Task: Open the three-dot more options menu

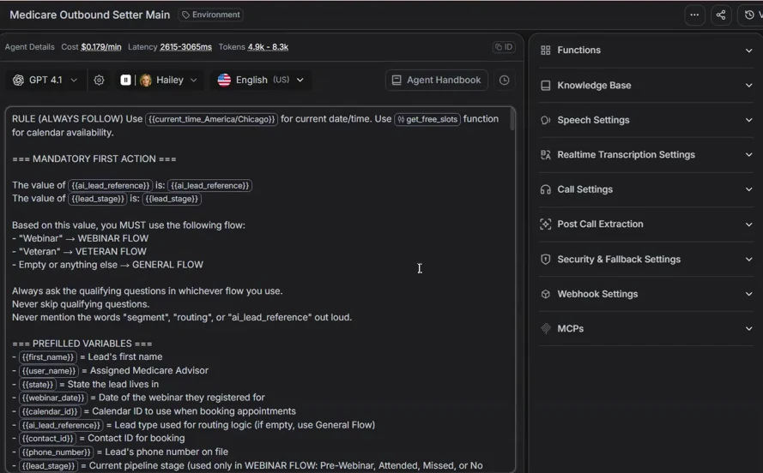Action: tap(694, 15)
